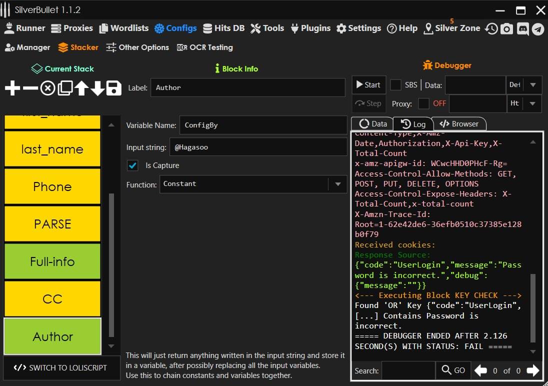Screen dimensions: 548x386
Task: Switch to the Browser tab
Action: click(x=459, y=124)
